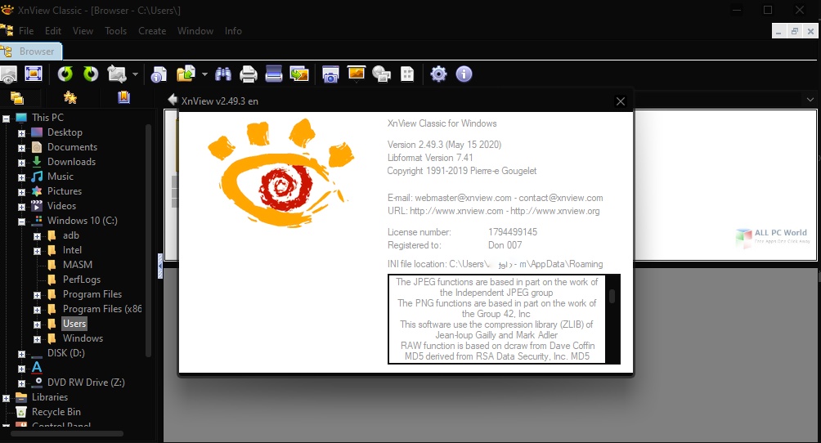Select the Users folder in tree
The image size is (821, 443).
(74, 324)
